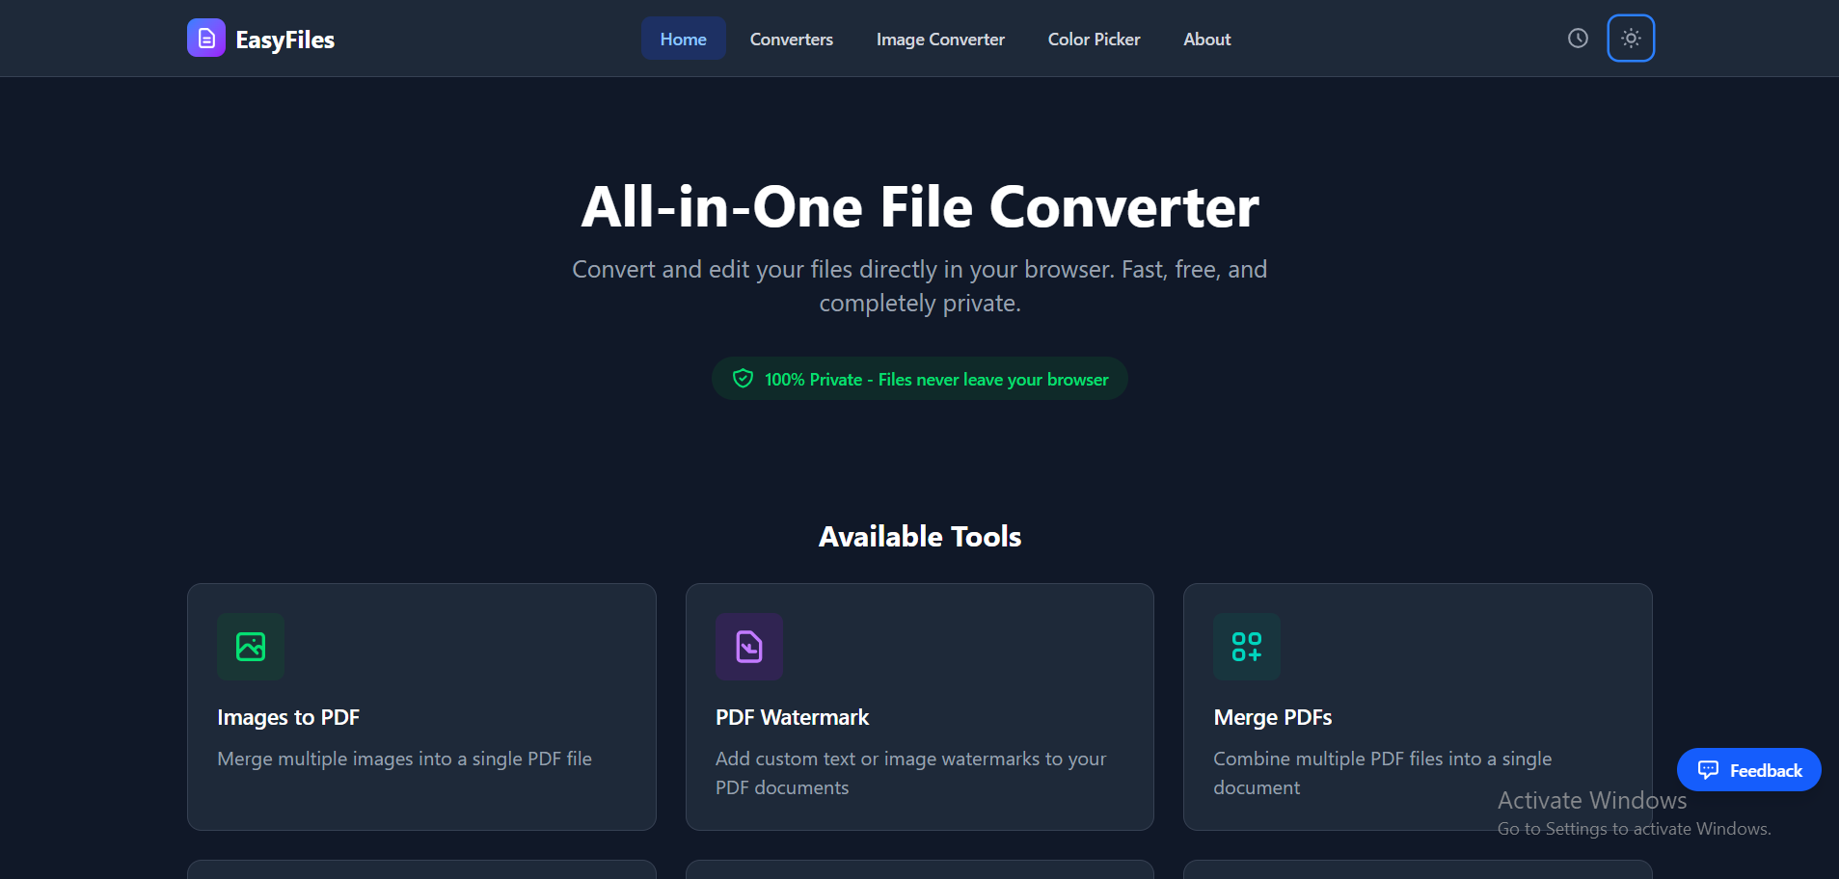The width and height of the screenshot is (1839, 879).
Task: Select the teal Merge PDFs icon
Action: (x=1245, y=646)
